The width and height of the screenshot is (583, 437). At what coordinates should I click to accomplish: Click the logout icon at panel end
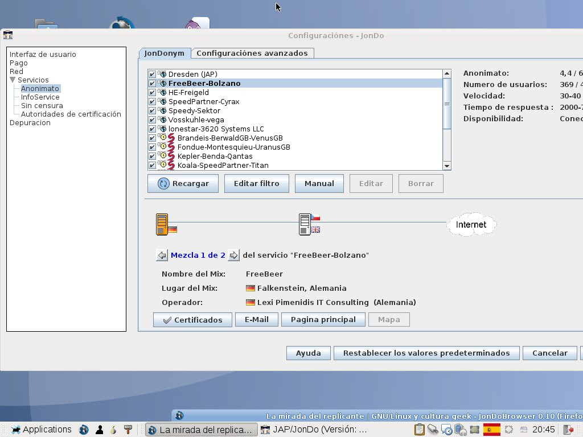tap(568, 430)
